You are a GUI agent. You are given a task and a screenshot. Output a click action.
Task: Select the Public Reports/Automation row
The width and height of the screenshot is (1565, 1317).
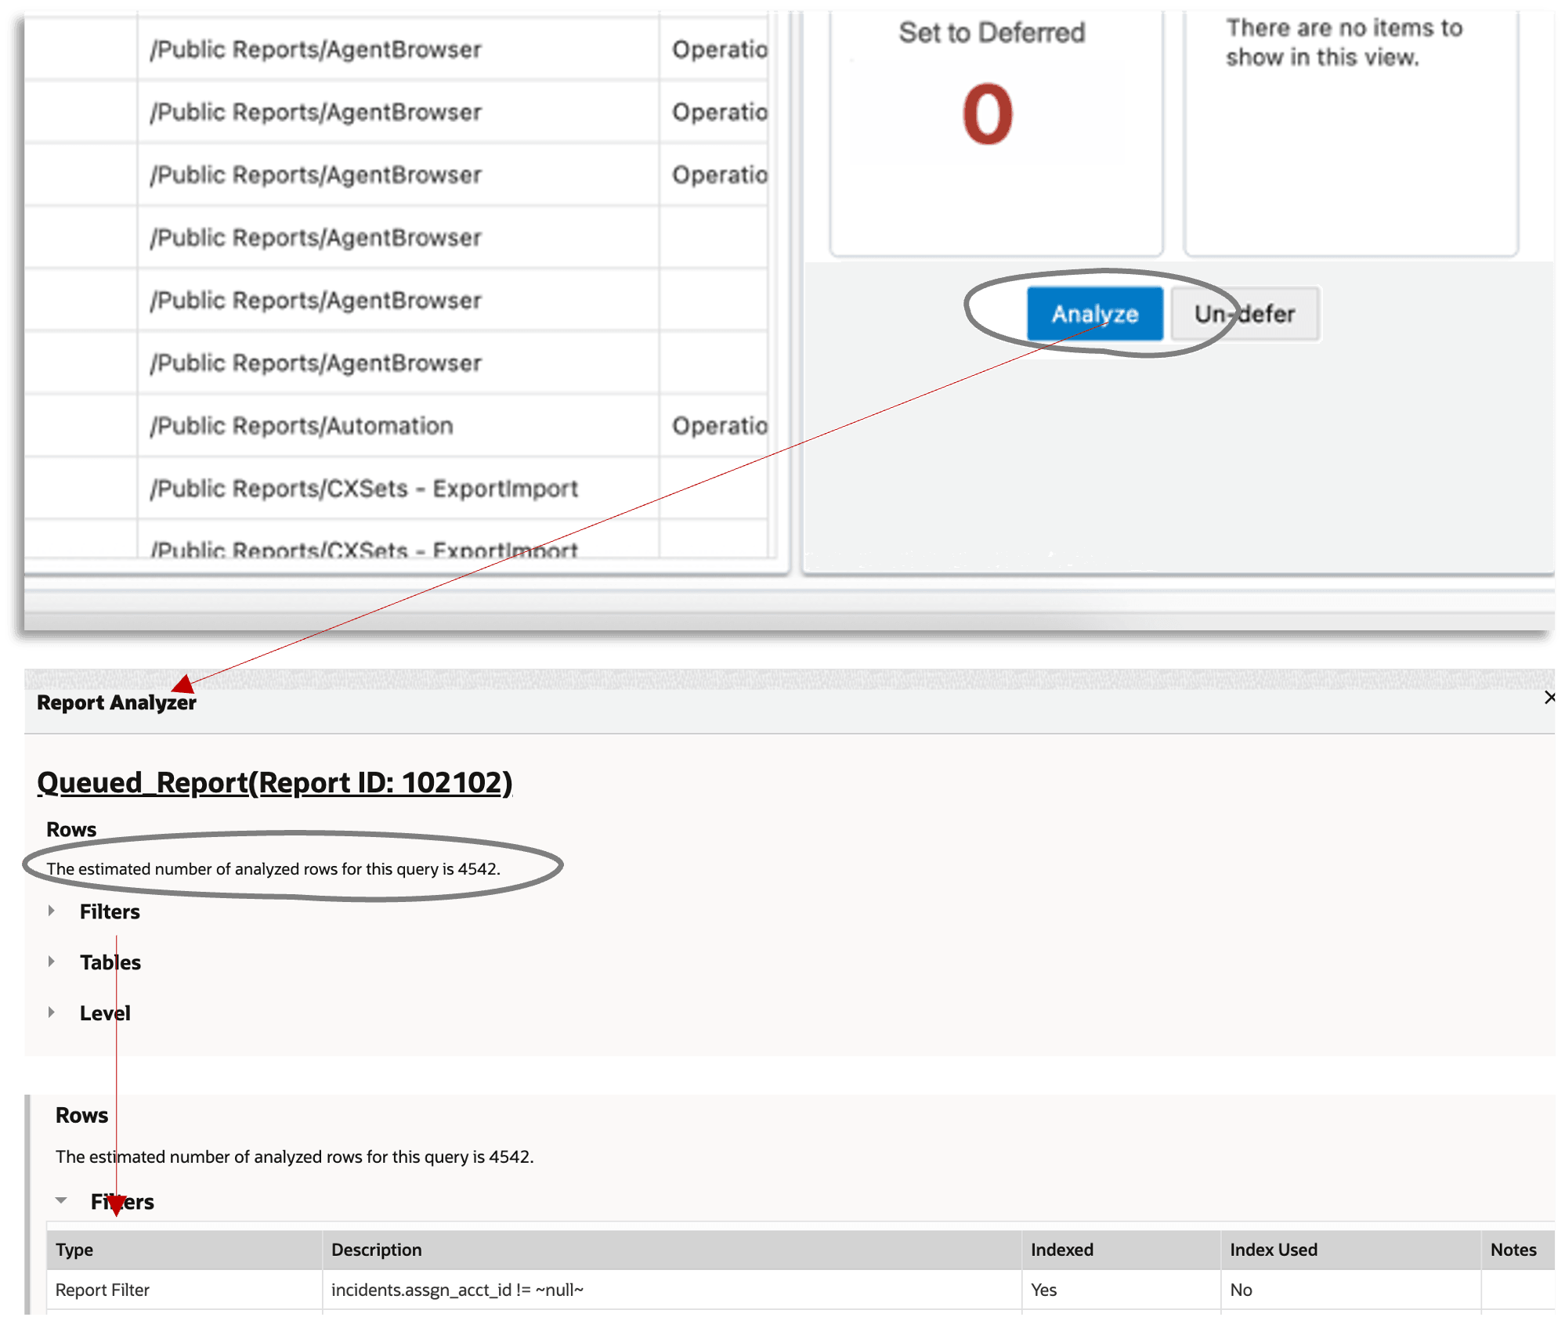(x=302, y=426)
